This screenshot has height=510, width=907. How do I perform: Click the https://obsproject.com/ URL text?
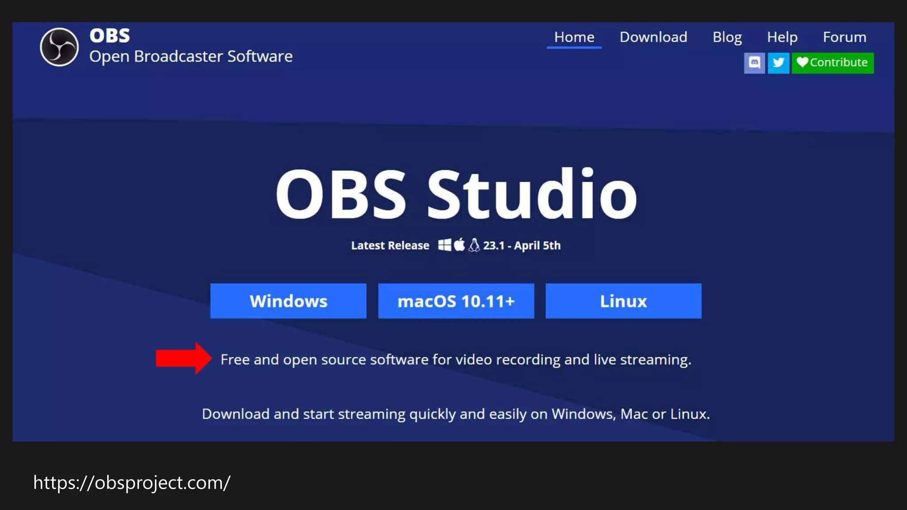pyautogui.click(x=132, y=483)
